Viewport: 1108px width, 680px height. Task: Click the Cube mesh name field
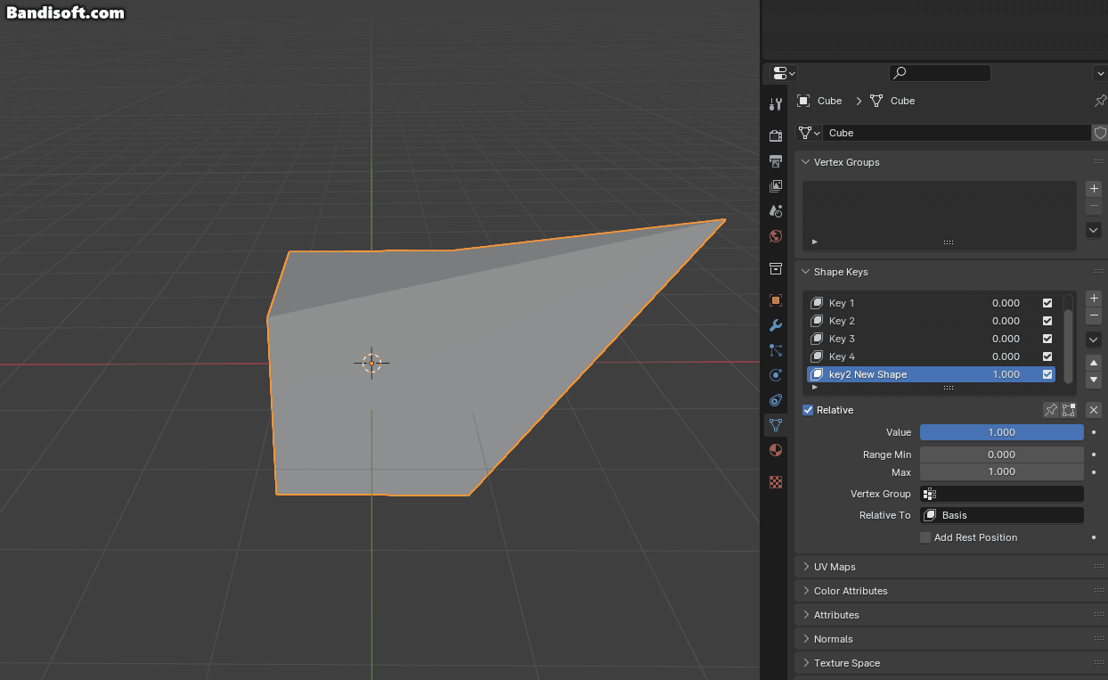(x=957, y=133)
